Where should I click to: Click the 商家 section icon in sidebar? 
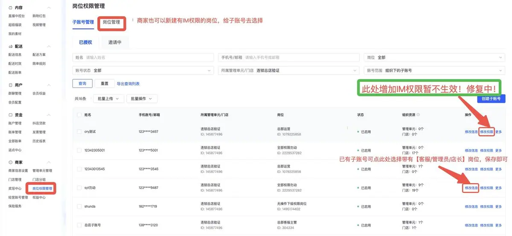click(10, 163)
